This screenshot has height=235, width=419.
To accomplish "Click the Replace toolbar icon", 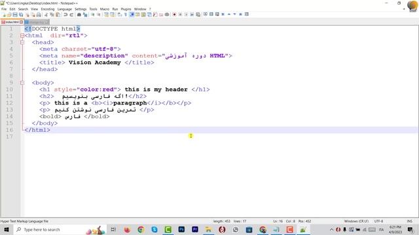I will click(x=85, y=14).
